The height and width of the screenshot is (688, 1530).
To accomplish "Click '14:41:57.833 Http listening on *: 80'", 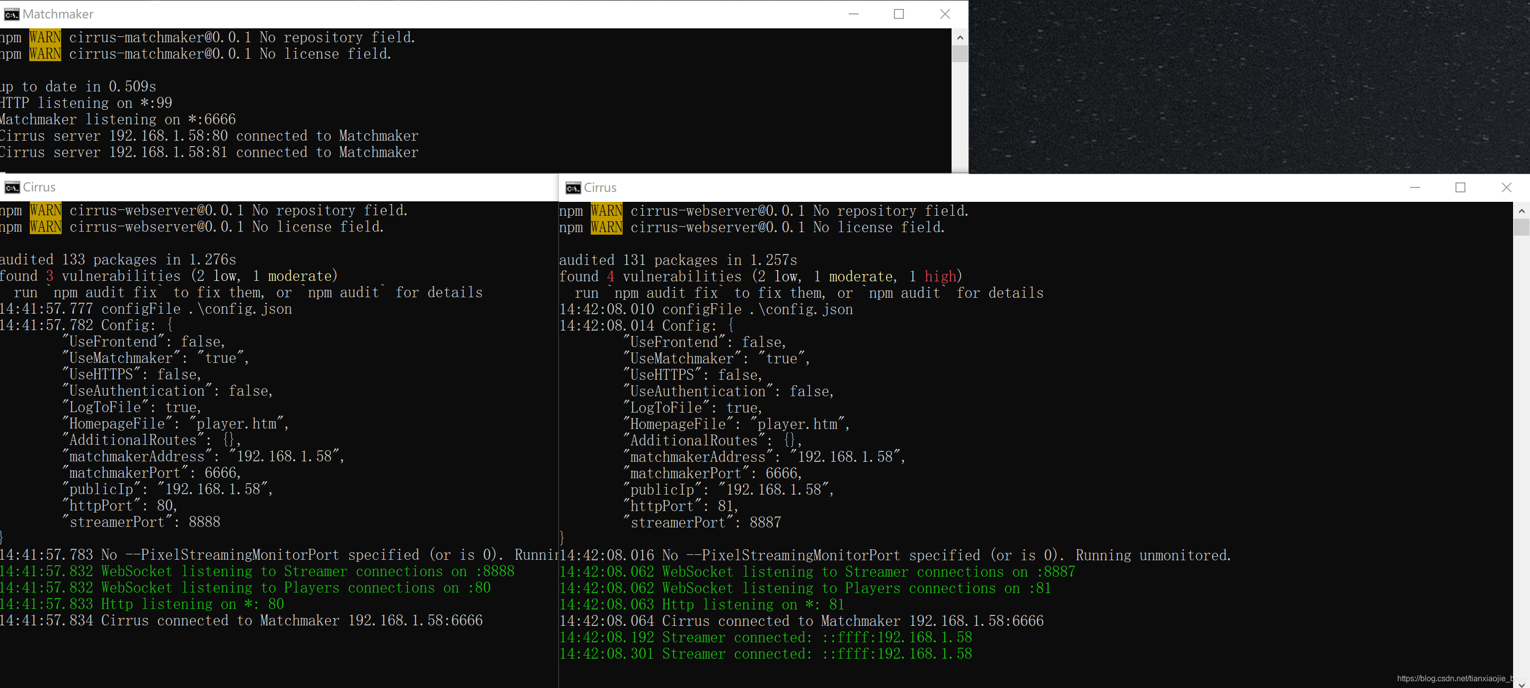I will pos(143,605).
